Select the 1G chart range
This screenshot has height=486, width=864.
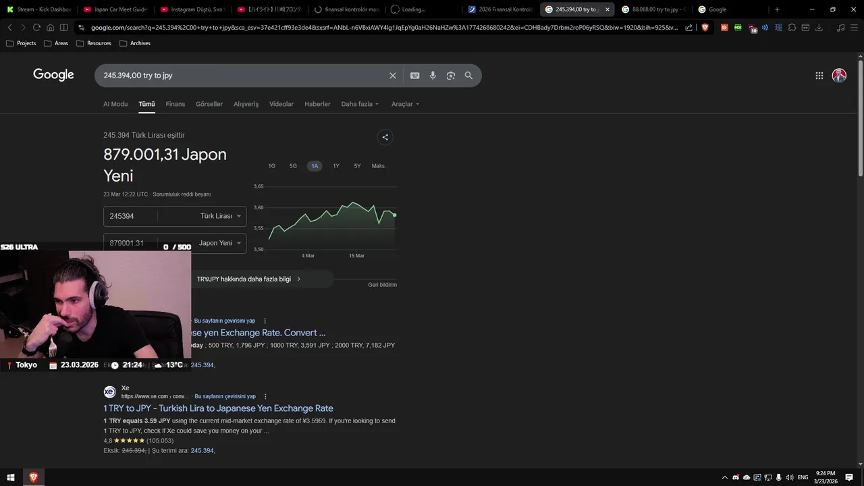coord(272,166)
